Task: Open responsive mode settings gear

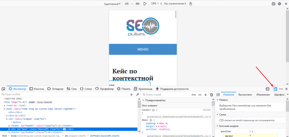Action: [279, 4]
